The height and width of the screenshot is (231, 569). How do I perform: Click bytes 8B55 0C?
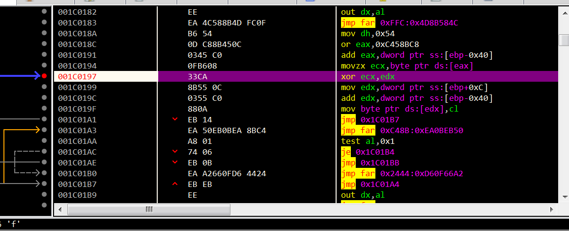click(x=205, y=88)
